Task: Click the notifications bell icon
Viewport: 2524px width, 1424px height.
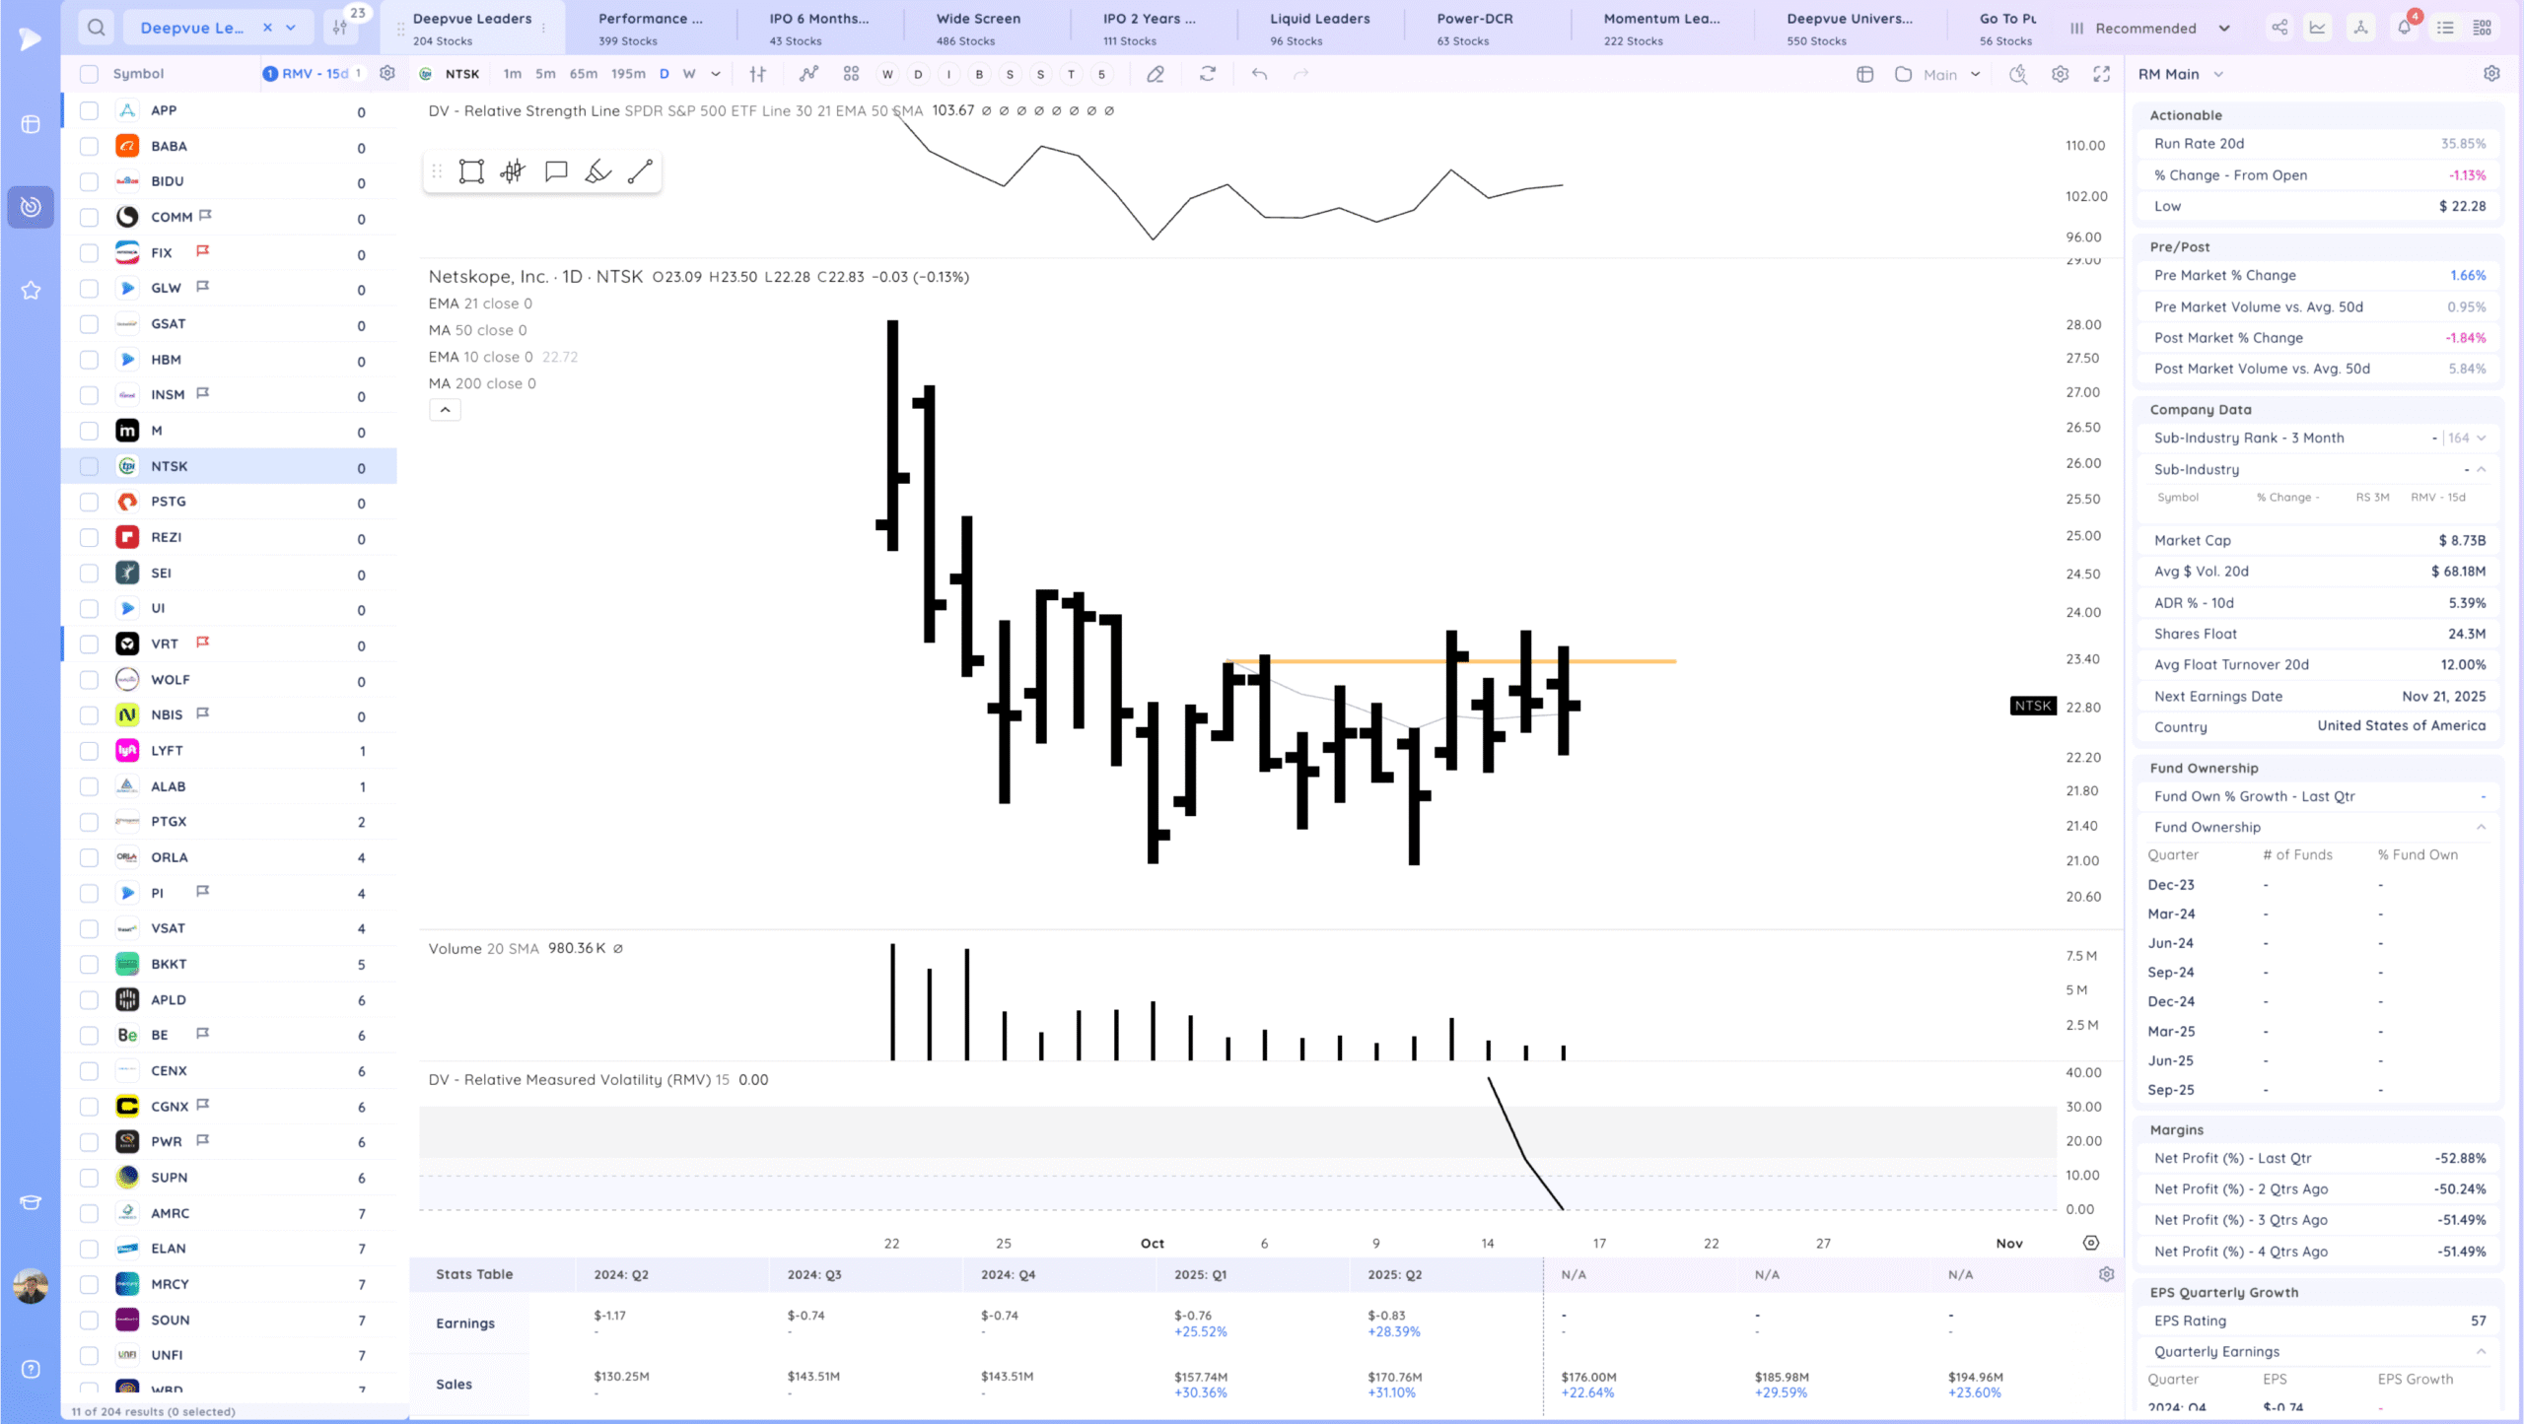Action: coord(2403,28)
